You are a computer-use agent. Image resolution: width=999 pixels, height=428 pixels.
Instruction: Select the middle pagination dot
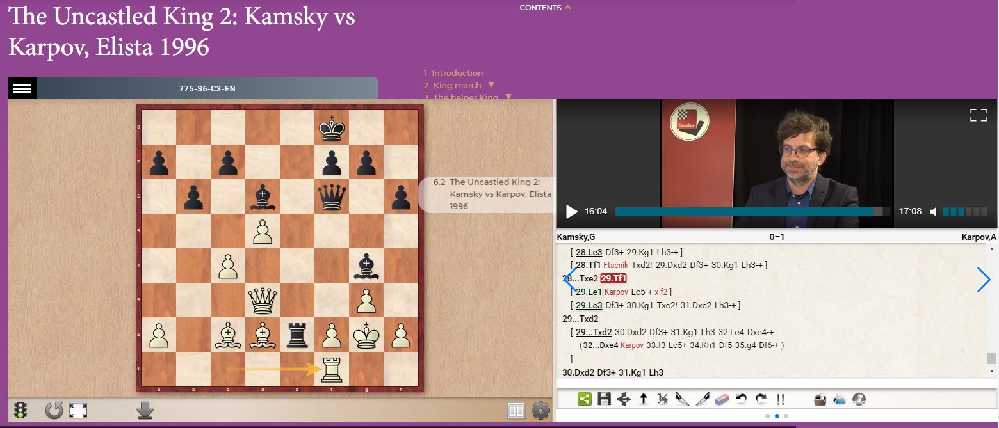[x=777, y=416]
